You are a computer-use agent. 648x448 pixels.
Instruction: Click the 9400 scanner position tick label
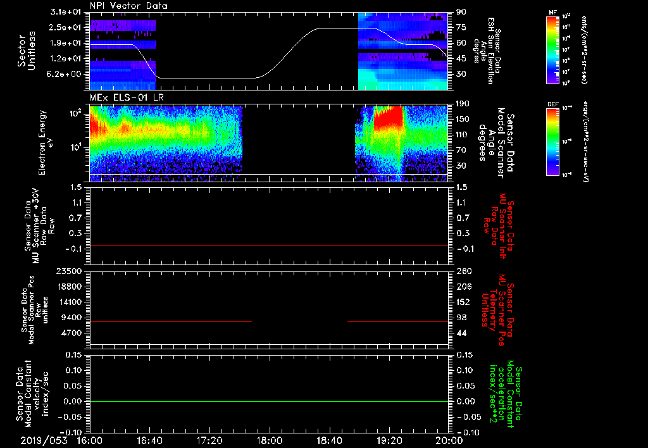(72, 318)
